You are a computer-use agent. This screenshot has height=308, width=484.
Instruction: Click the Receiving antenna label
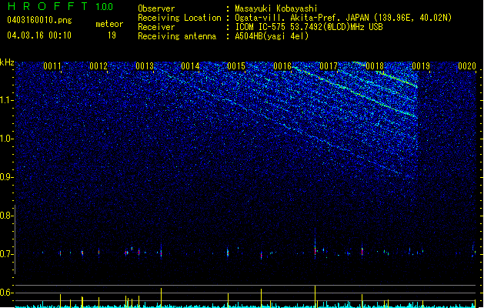coord(177,36)
